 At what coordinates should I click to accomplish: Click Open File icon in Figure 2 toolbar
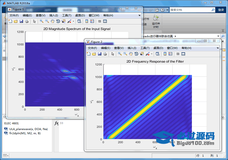click(x=94, y=54)
